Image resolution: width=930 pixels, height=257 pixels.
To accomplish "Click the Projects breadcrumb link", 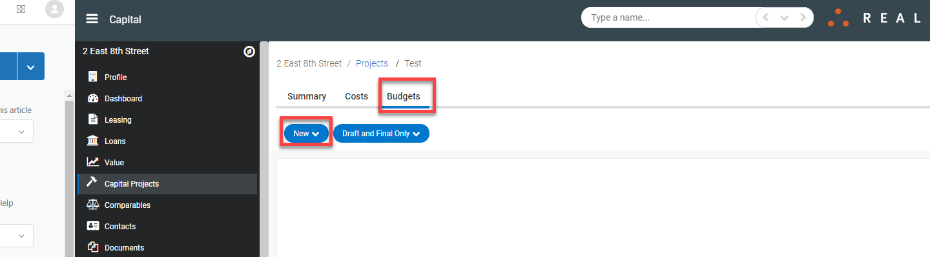I will coord(372,63).
